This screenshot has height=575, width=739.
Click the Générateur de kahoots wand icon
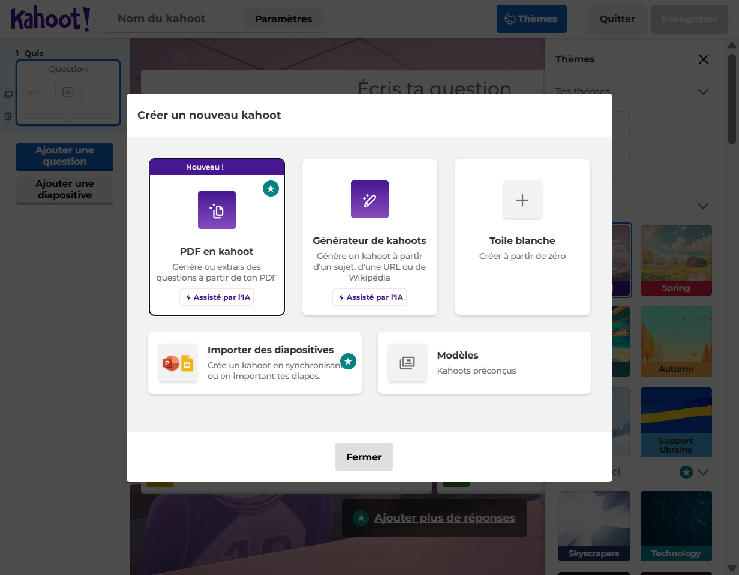[x=369, y=199]
